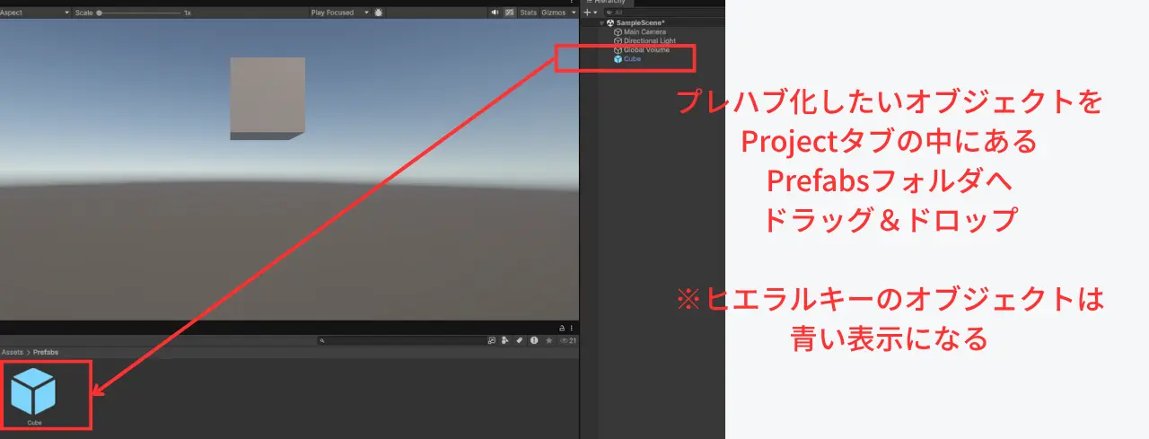The image size is (1149, 439).
Task: Open the Aspect ratio dropdown
Action: 35,13
